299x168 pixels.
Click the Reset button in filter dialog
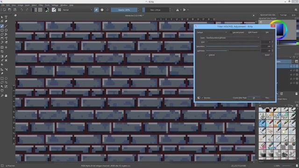coord(267,55)
